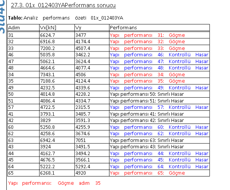Select the step number 57 cell
Screen dimensions: 230x190
pos(11,107)
